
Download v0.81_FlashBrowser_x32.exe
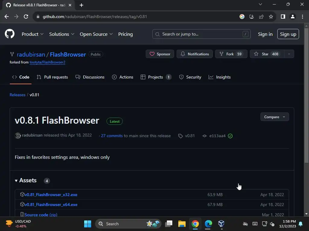[51, 195]
